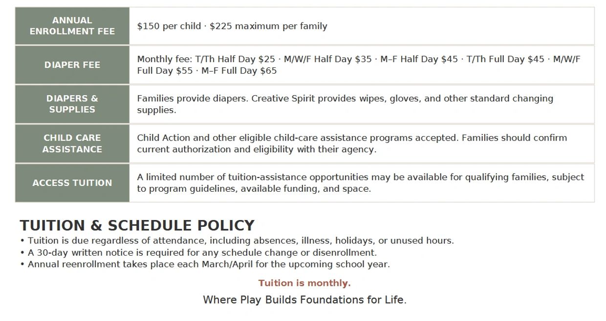This screenshot has width=606, height=321.
Task: Click the Tuition & Schedule Policy heading
Action: point(137,225)
